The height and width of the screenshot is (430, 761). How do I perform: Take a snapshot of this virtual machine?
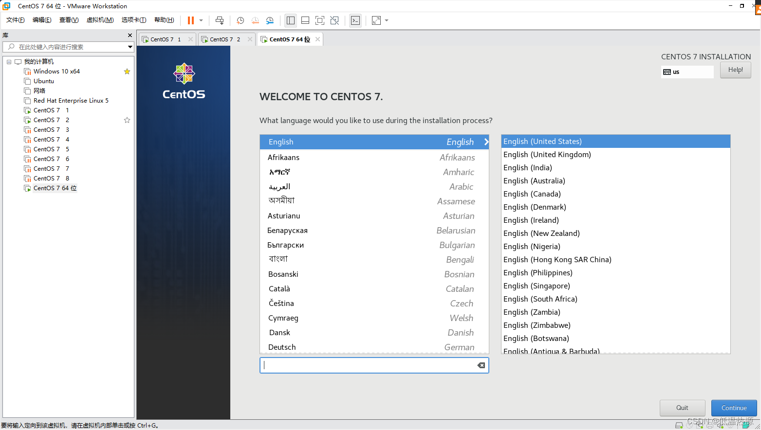click(x=240, y=20)
